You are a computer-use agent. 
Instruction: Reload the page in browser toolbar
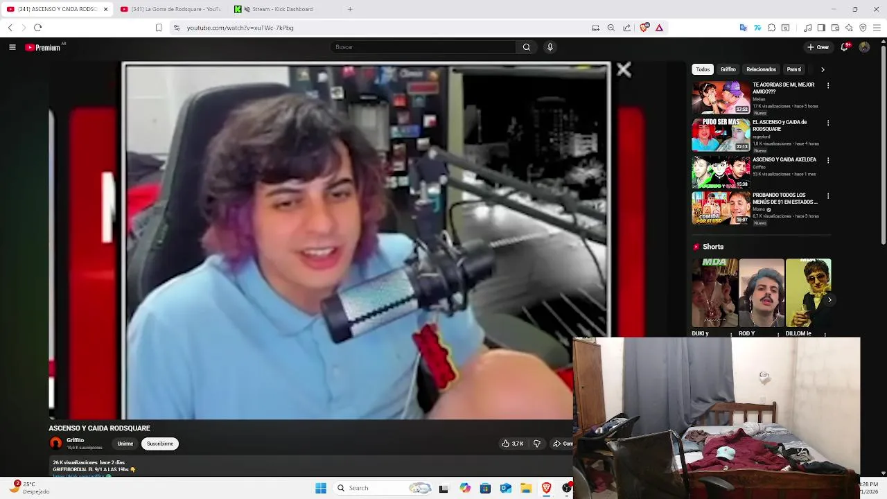37,28
